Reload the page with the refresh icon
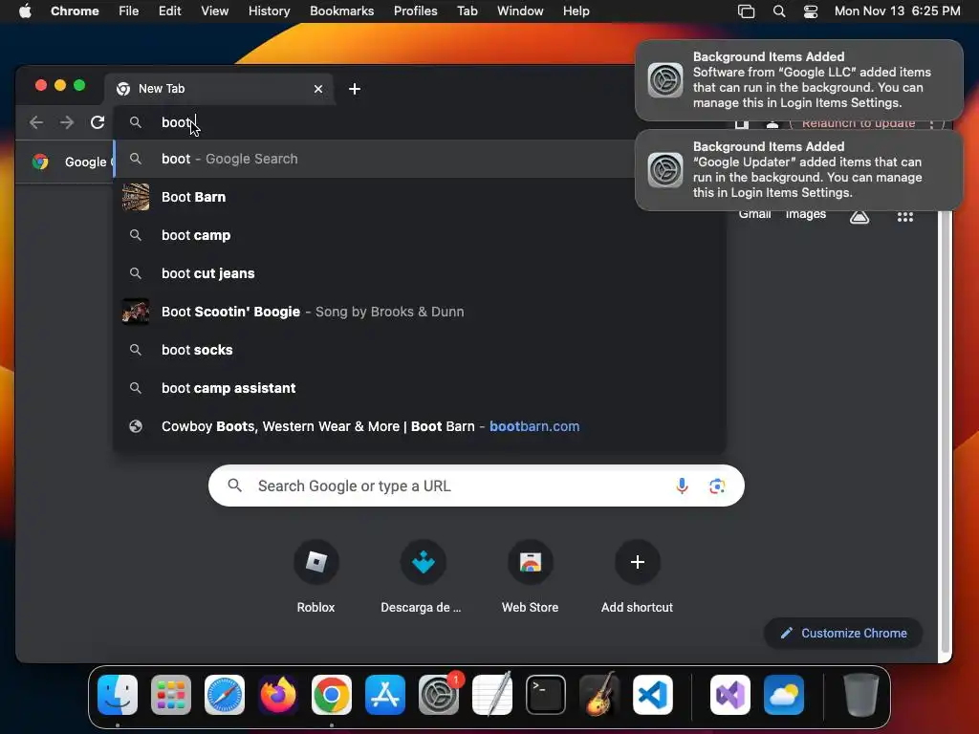The image size is (979, 734). tap(98, 122)
